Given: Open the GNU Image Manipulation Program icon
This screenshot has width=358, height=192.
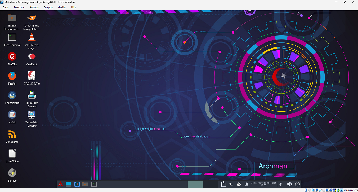Looking at the screenshot, I should [x=32, y=18].
